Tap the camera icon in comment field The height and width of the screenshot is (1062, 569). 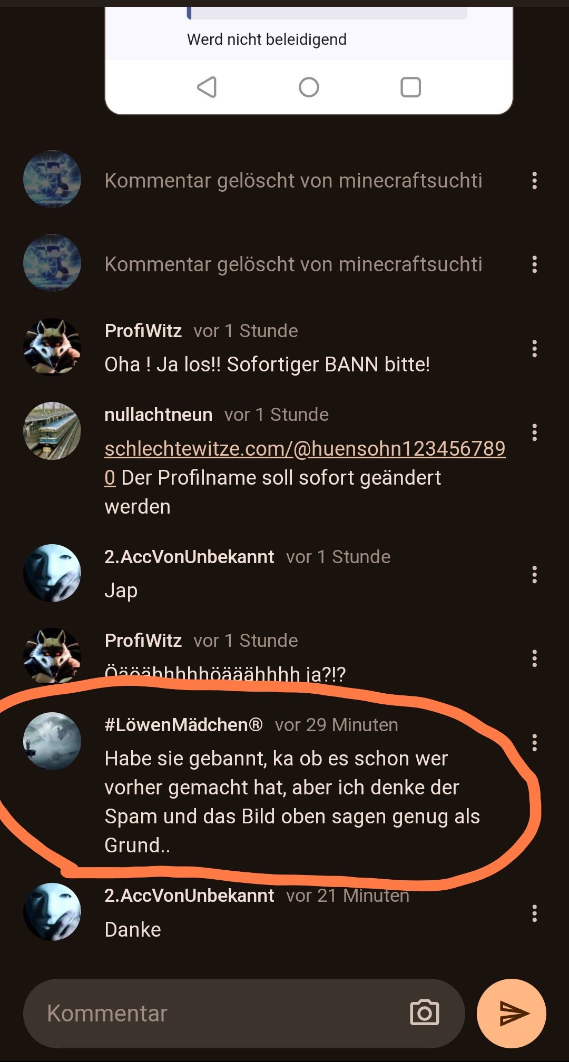coord(425,1012)
